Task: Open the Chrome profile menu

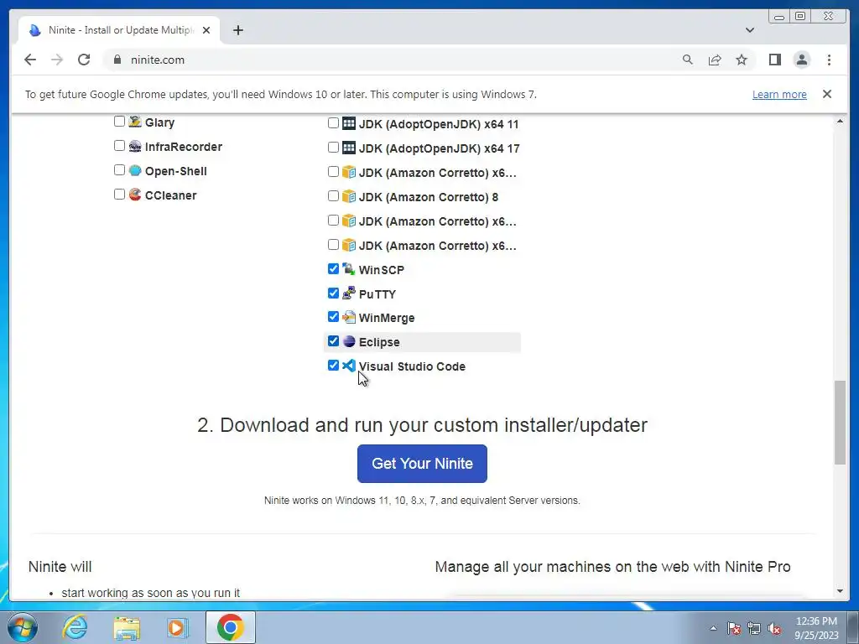Action: click(x=801, y=60)
